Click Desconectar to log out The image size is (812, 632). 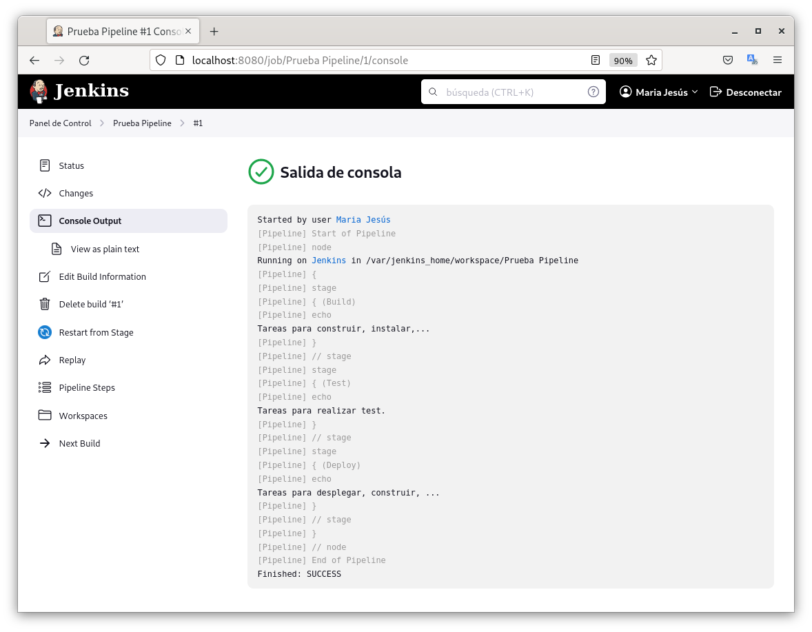746,92
